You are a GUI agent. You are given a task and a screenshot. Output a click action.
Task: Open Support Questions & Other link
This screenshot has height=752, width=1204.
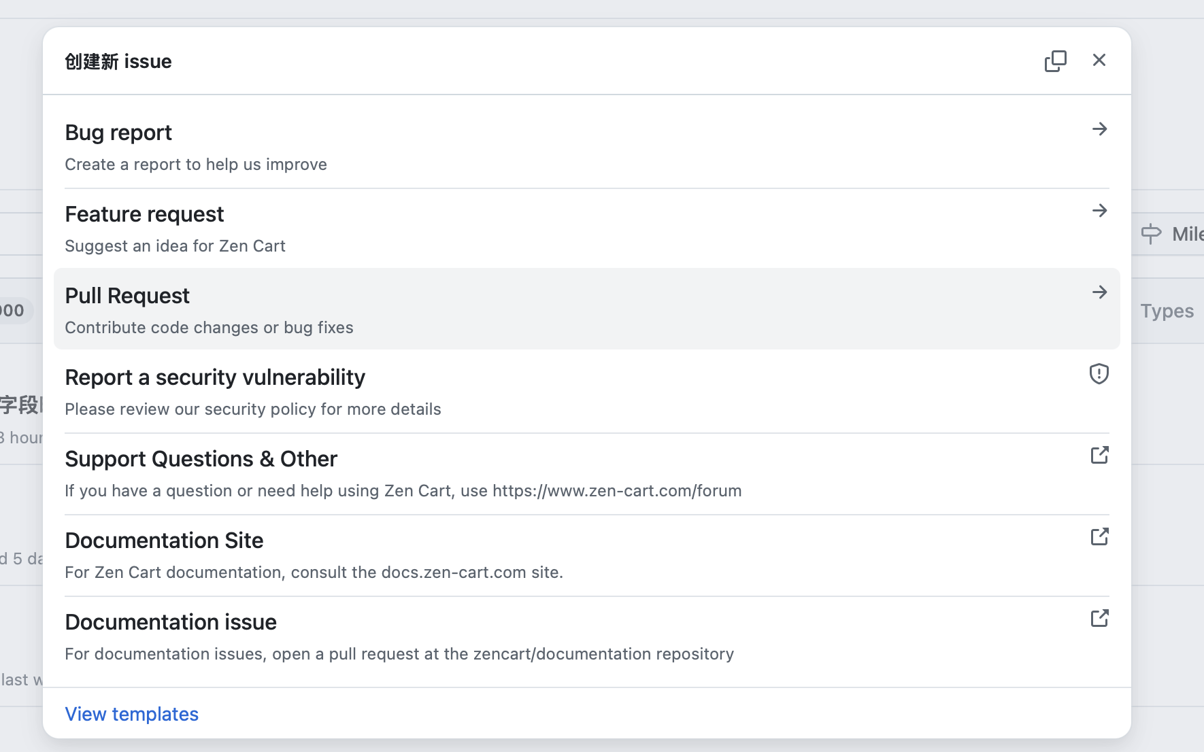tap(586, 473)
